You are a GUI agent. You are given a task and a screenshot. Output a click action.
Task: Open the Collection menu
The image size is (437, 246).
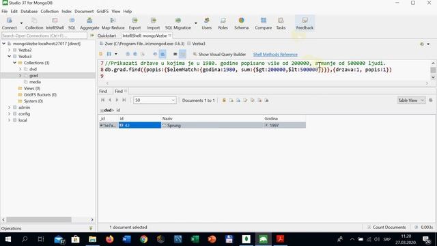click(50, 12)
